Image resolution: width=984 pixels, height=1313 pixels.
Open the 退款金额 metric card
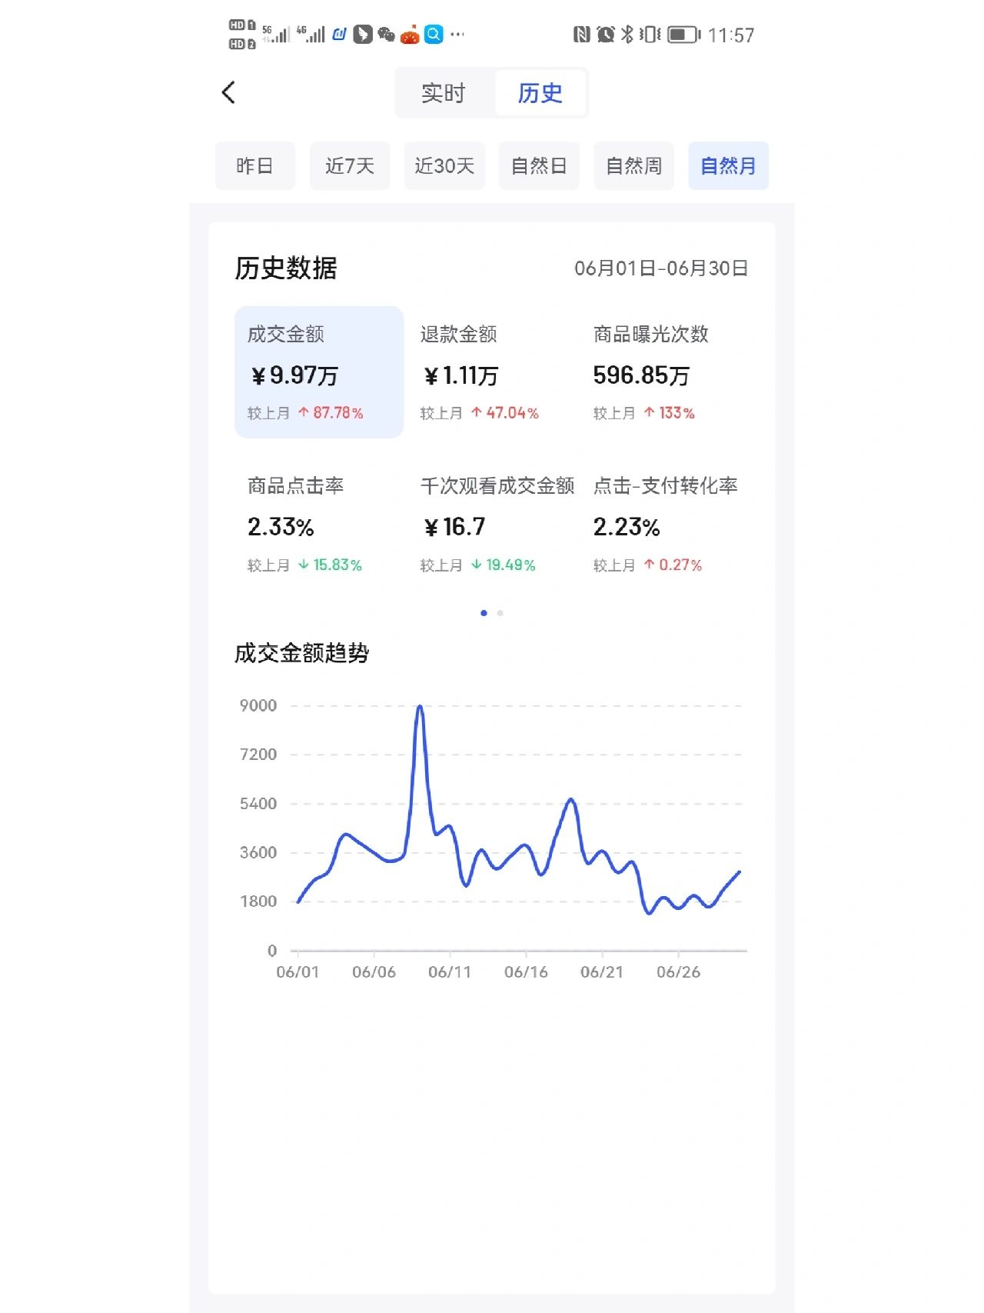[x=492, y=372]
